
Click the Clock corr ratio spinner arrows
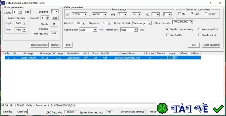(191, 22)
